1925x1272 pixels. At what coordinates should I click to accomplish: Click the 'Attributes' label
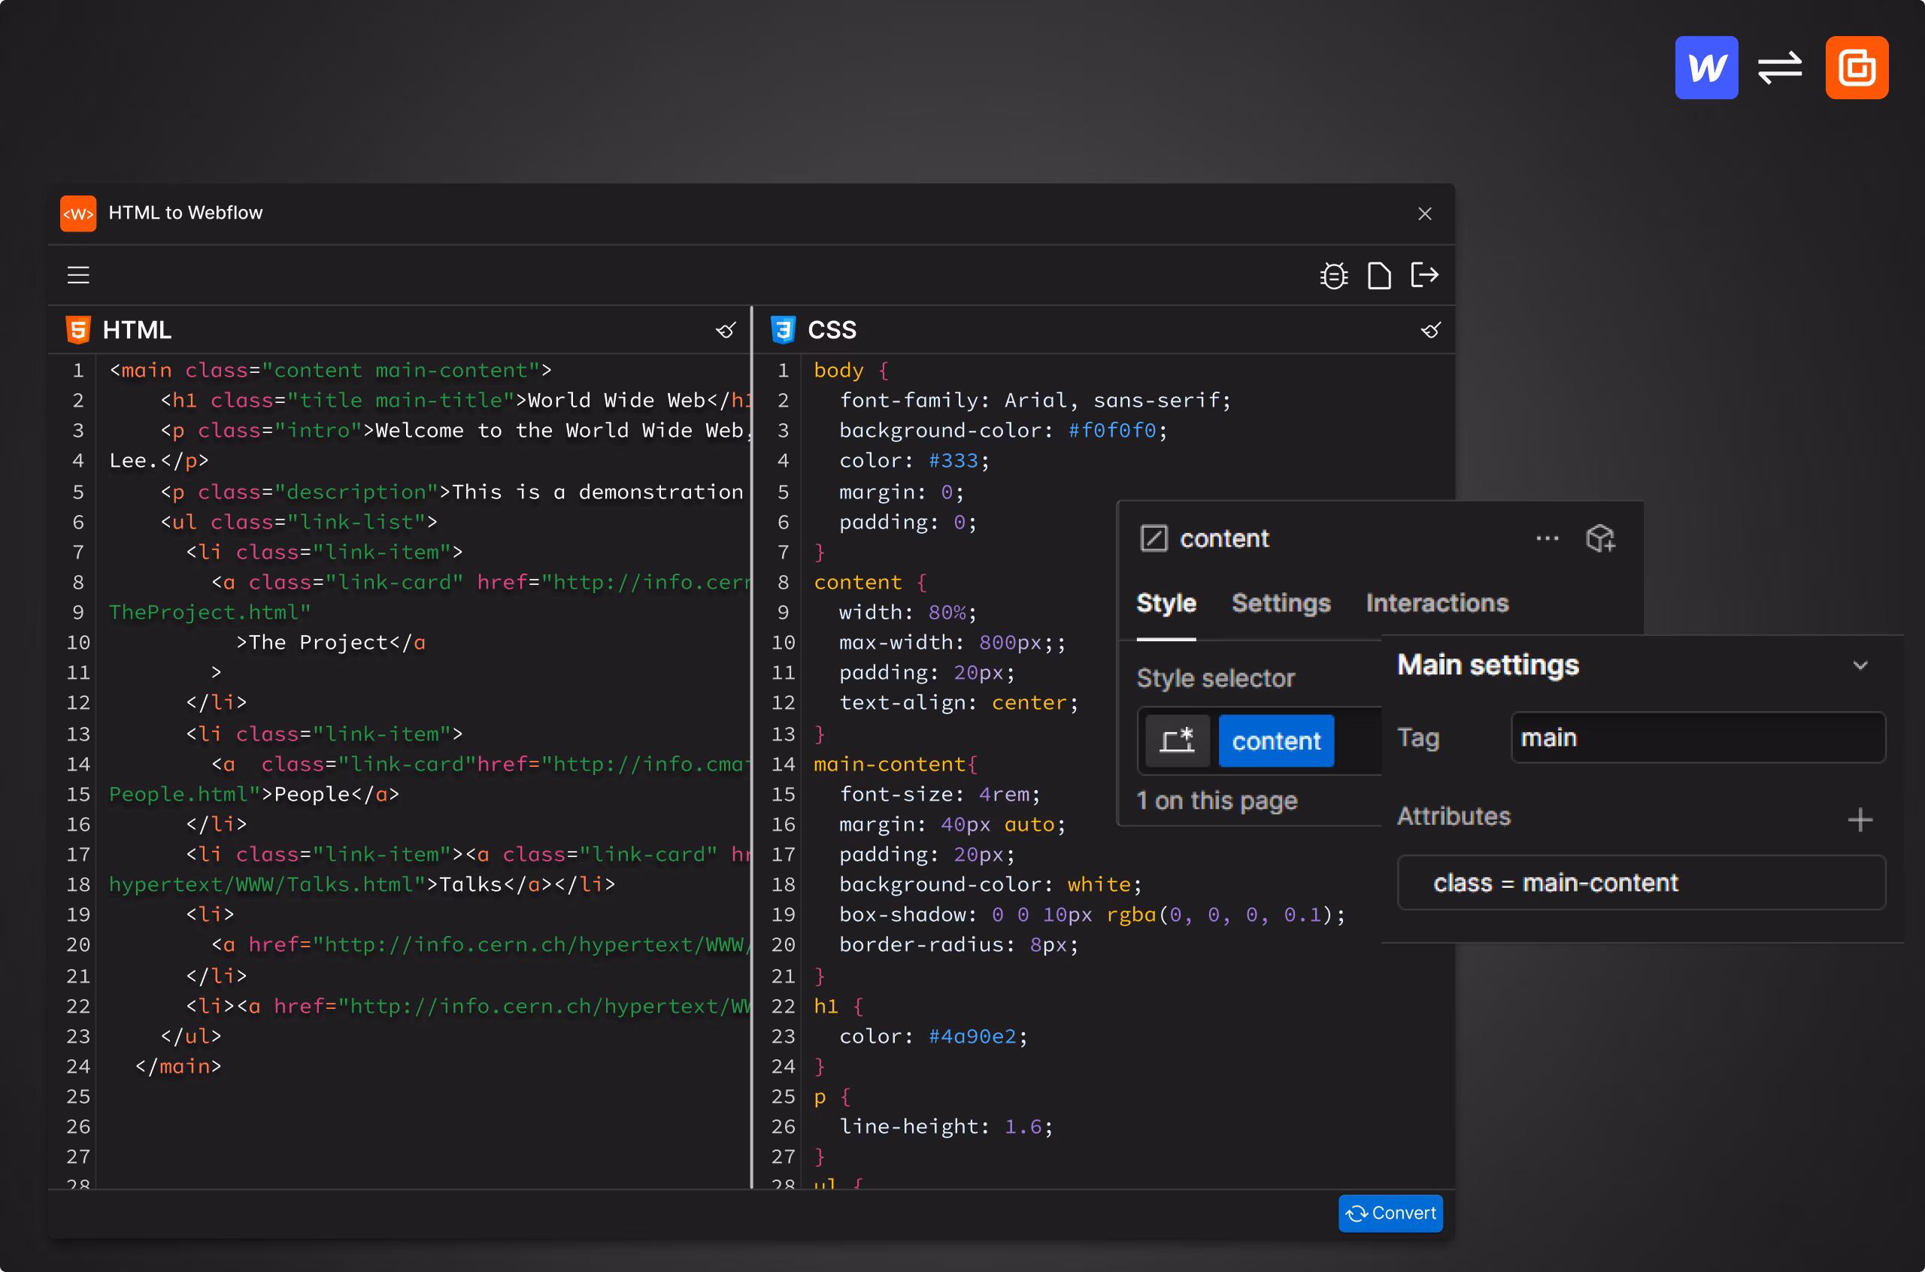pos(1454,816)
